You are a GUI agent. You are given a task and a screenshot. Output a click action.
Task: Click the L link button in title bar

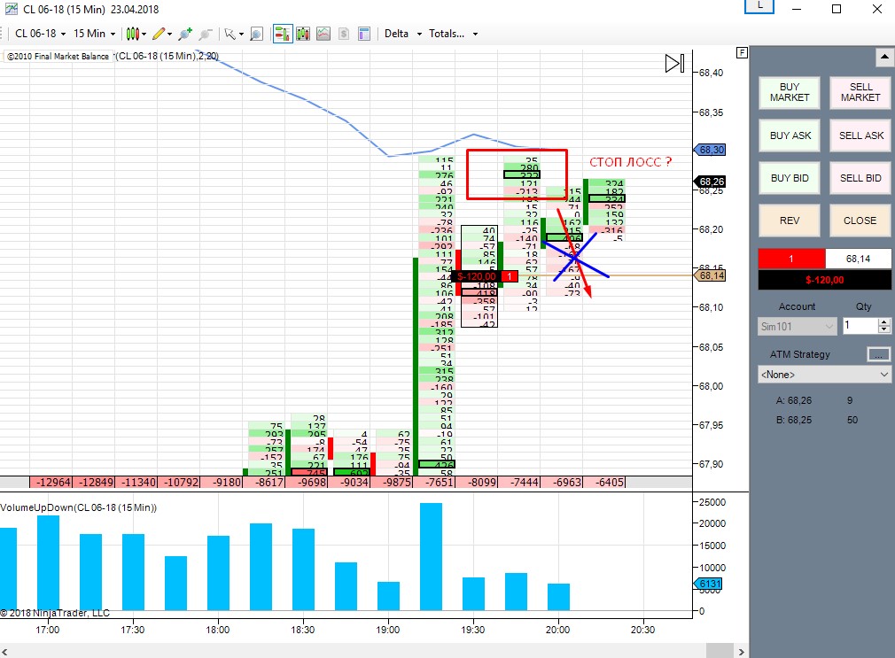coord(759,6)
